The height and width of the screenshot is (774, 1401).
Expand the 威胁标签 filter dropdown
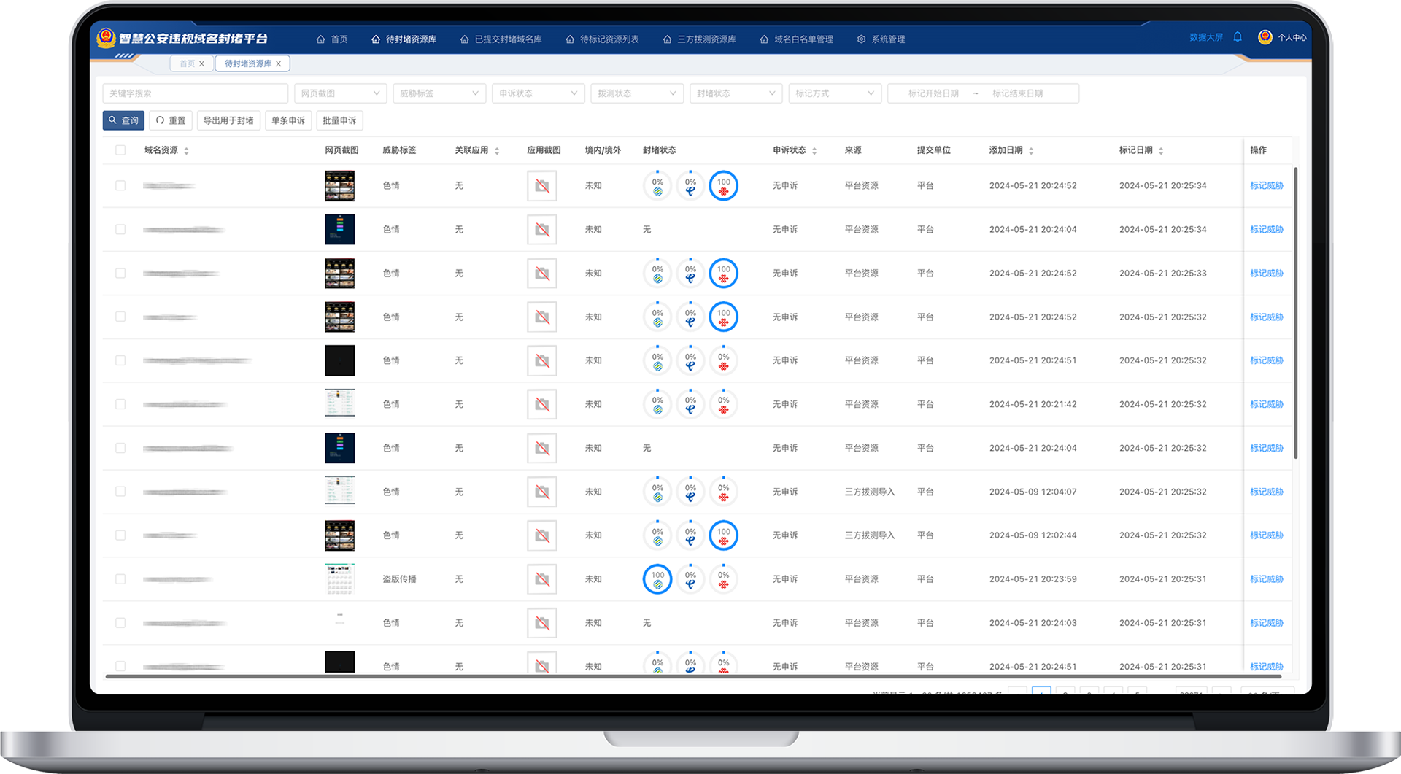(439, 93)
